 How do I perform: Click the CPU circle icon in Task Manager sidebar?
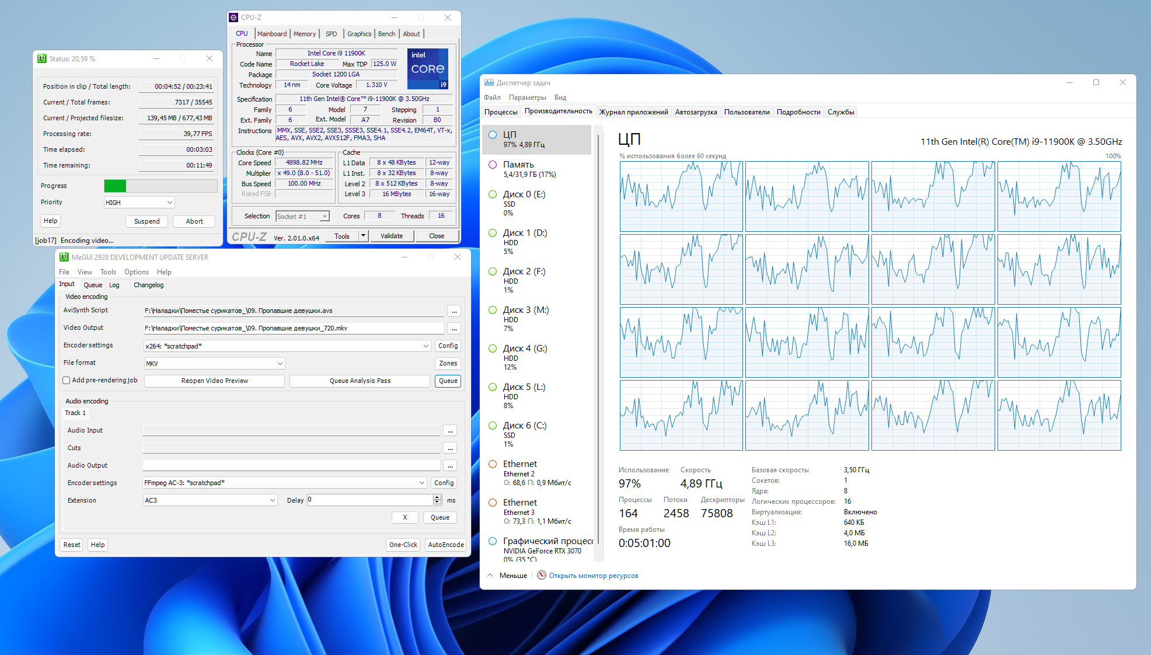click(x=493, y=135)
